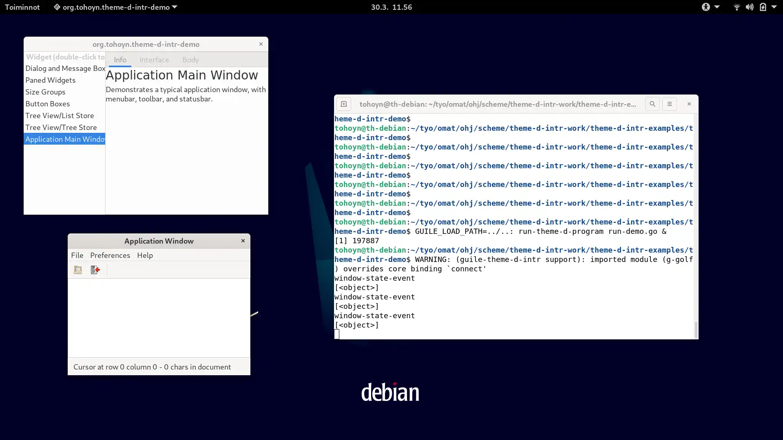Click the Body tab in demo panel
The image size is (783, 440).
pyautogui.click(x=190, y=59)
